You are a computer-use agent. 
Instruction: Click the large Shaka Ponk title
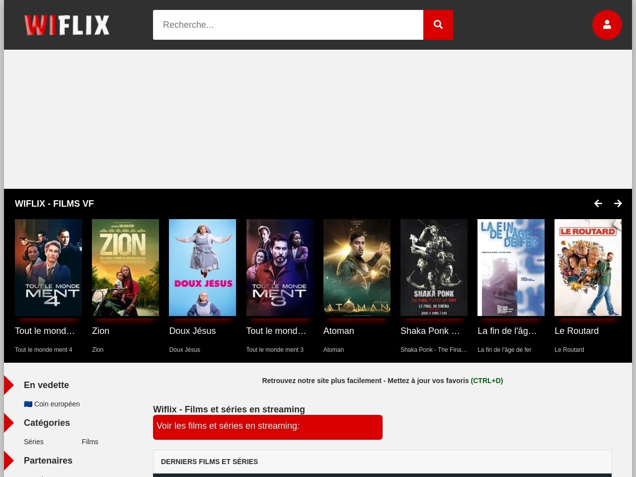[430, 331]
